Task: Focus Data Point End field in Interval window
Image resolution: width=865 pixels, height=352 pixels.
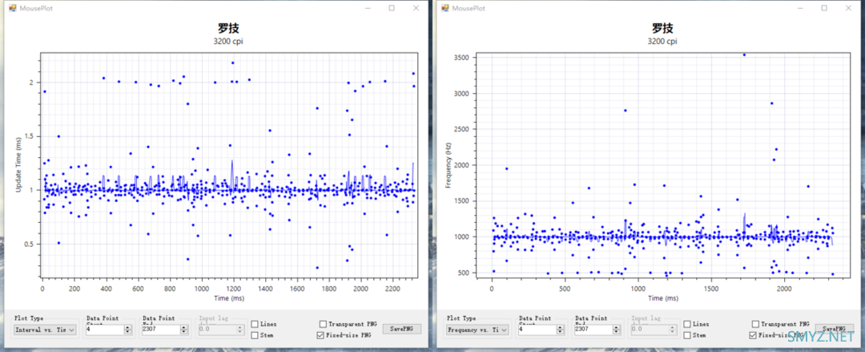Action: [x=161, y=330]
